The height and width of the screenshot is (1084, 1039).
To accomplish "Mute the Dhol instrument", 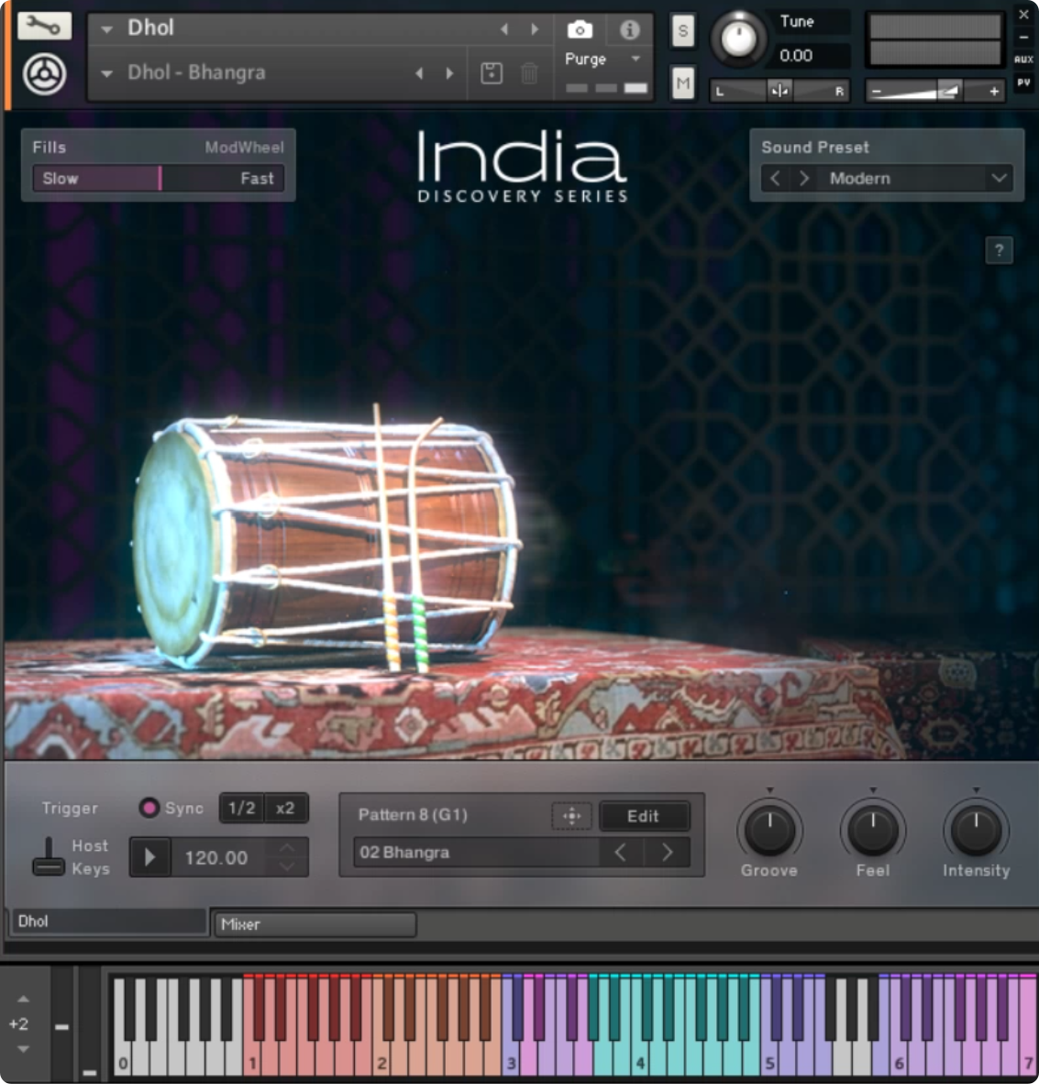I will click(683, 84).
